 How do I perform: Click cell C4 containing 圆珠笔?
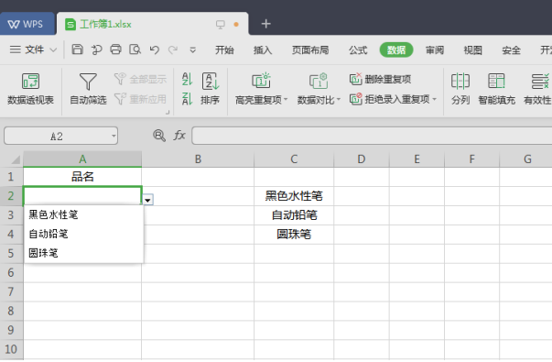[294, 234]
